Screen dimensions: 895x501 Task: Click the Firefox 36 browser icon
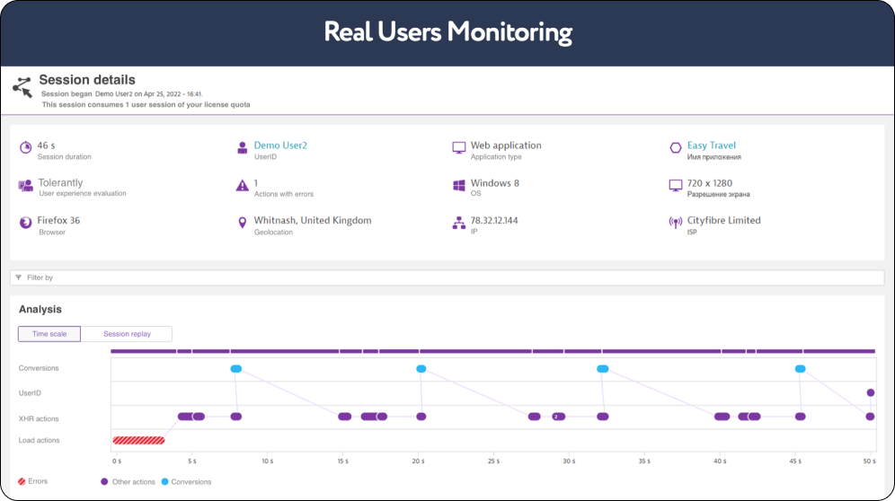pos(25,224)
